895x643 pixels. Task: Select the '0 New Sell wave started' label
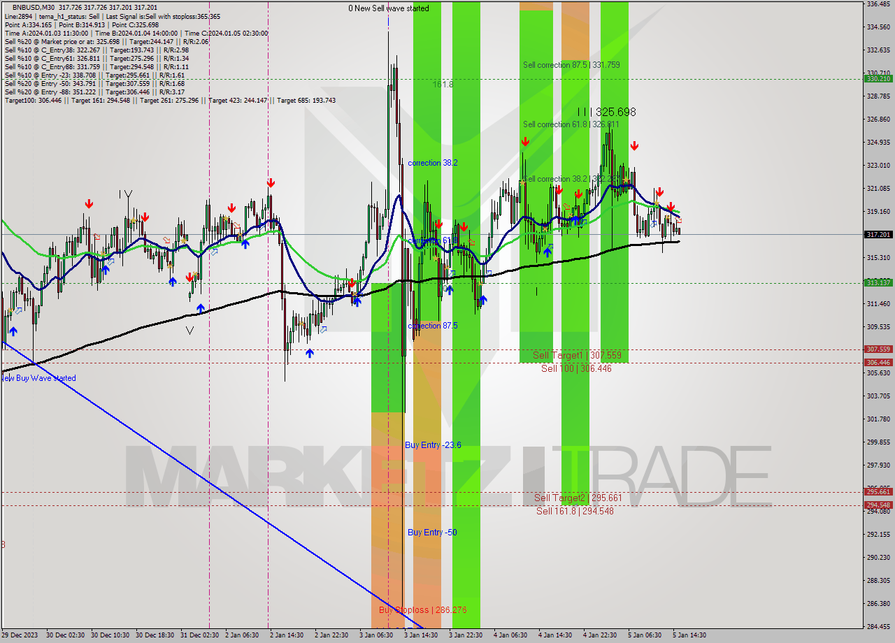[389, 8]
